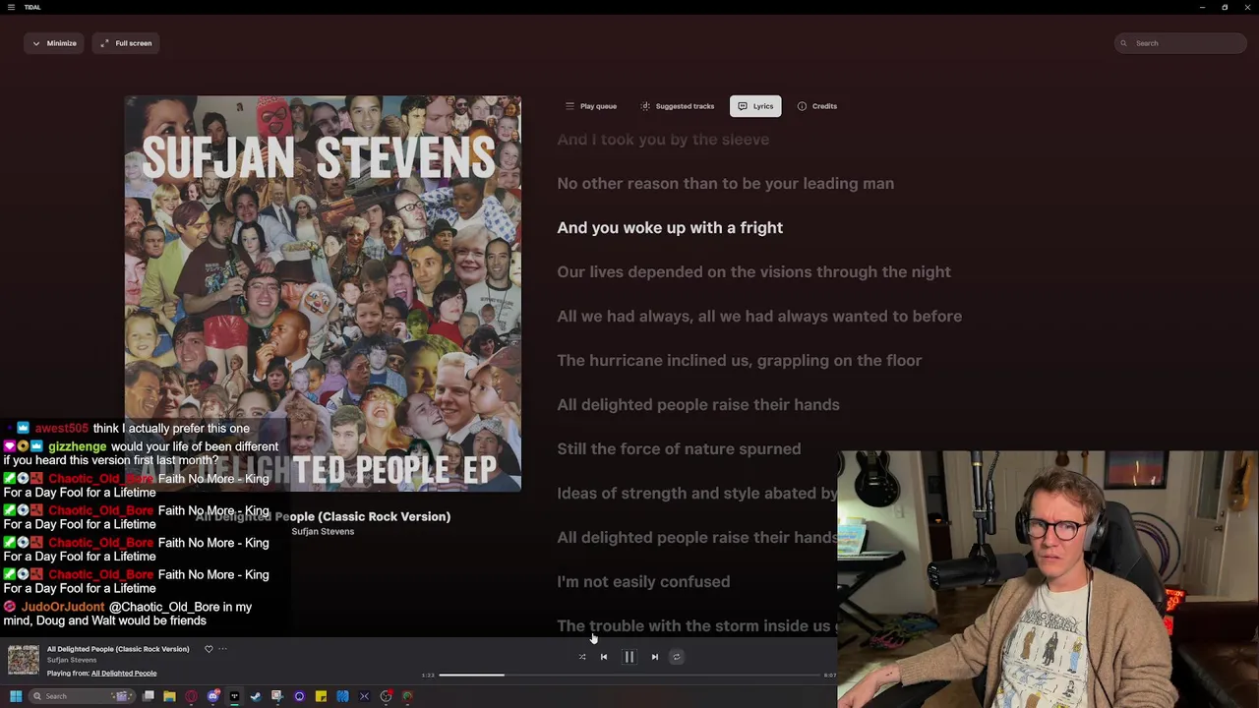This screenshot has width=1259, height=708.
Task: Open the TIDAL hamburger menu
Action: (12, 7)
